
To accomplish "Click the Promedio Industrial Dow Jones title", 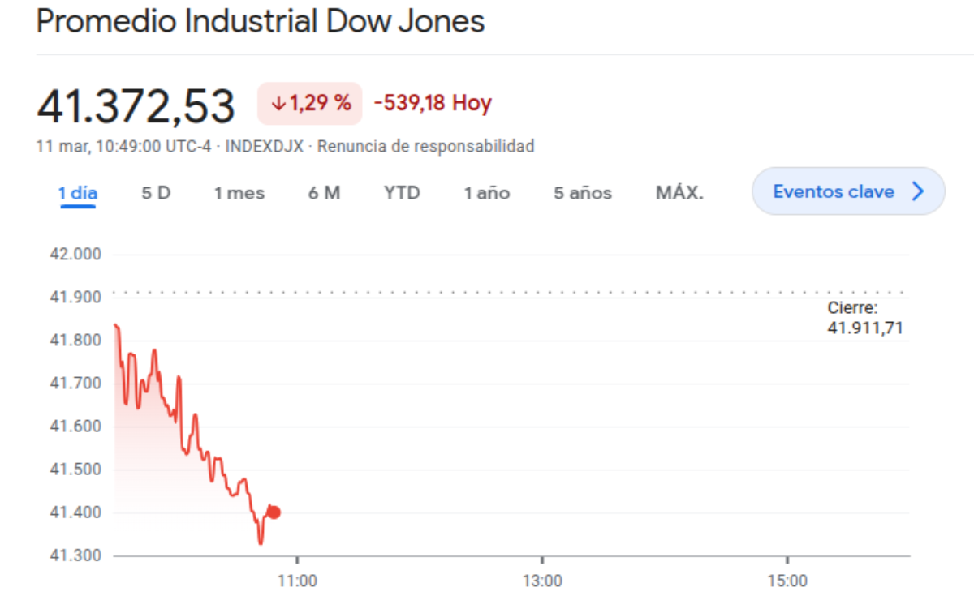I will [261, 22].
